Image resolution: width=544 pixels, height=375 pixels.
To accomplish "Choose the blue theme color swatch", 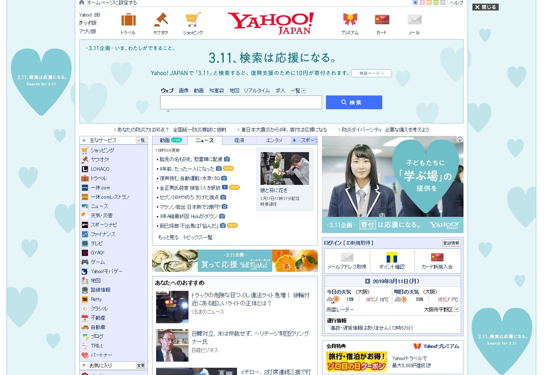I will [415, 2].
